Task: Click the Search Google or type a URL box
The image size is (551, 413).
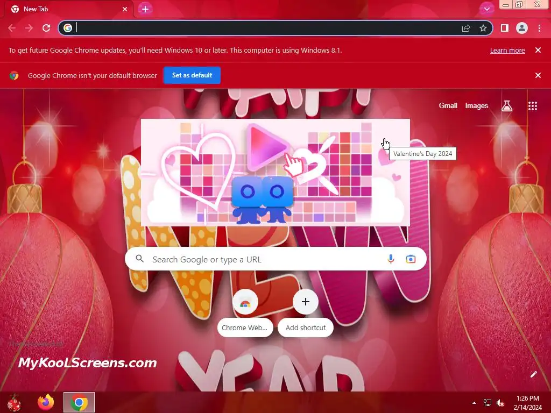Action: [275, 259]
